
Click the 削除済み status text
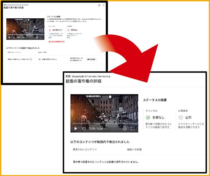(74, 30)
